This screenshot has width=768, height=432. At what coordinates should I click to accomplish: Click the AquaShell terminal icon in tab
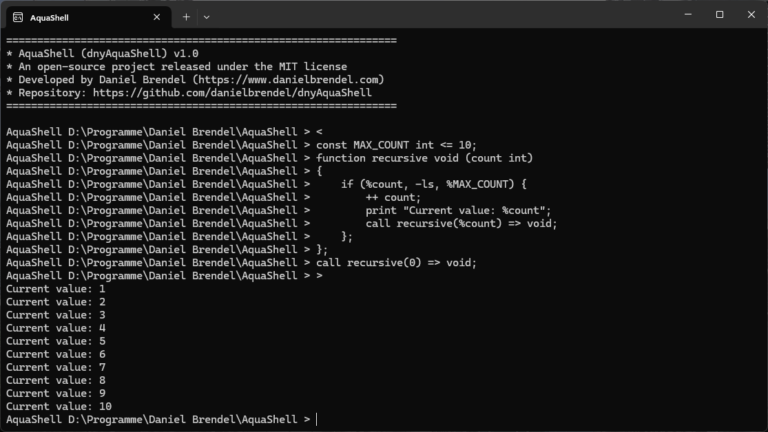18,18
